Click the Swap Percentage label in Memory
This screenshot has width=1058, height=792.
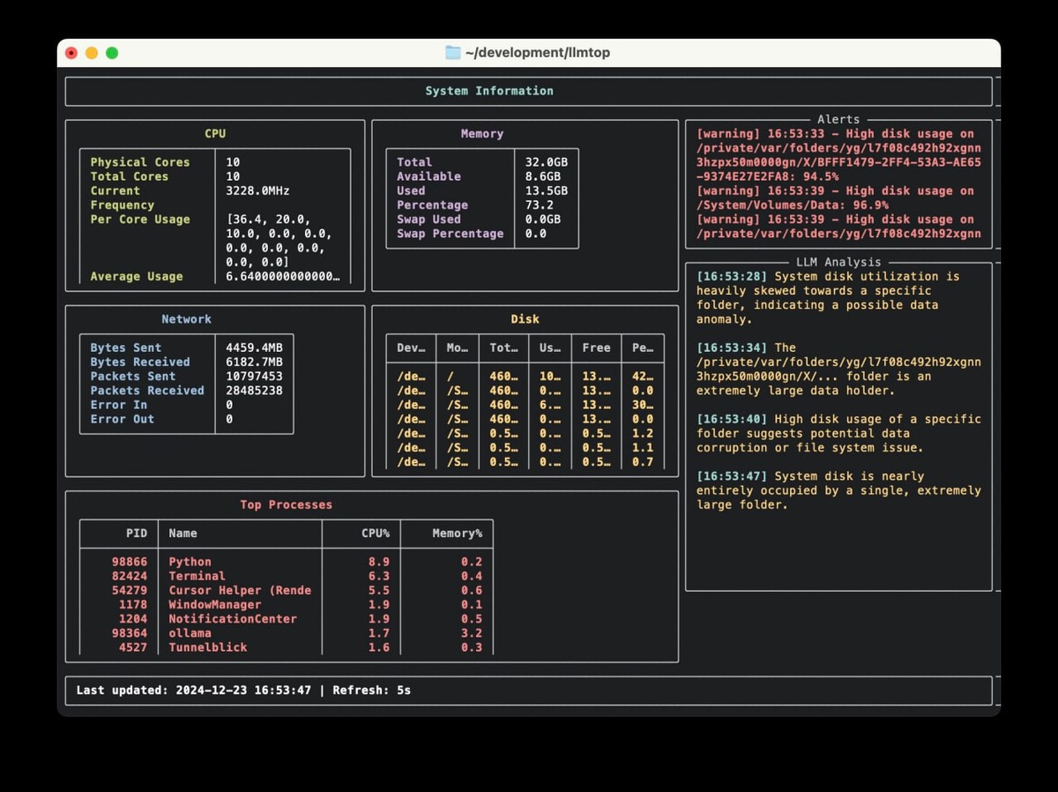tap(450, 234)
